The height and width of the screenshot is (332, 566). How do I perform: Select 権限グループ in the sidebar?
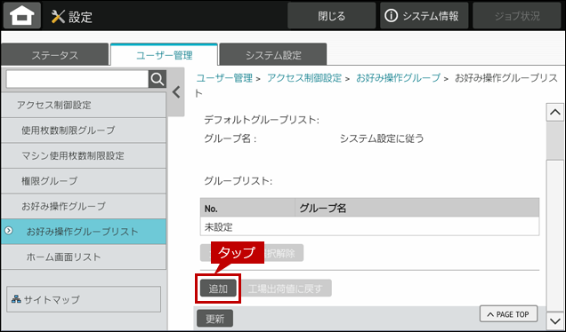click(84, 181)
